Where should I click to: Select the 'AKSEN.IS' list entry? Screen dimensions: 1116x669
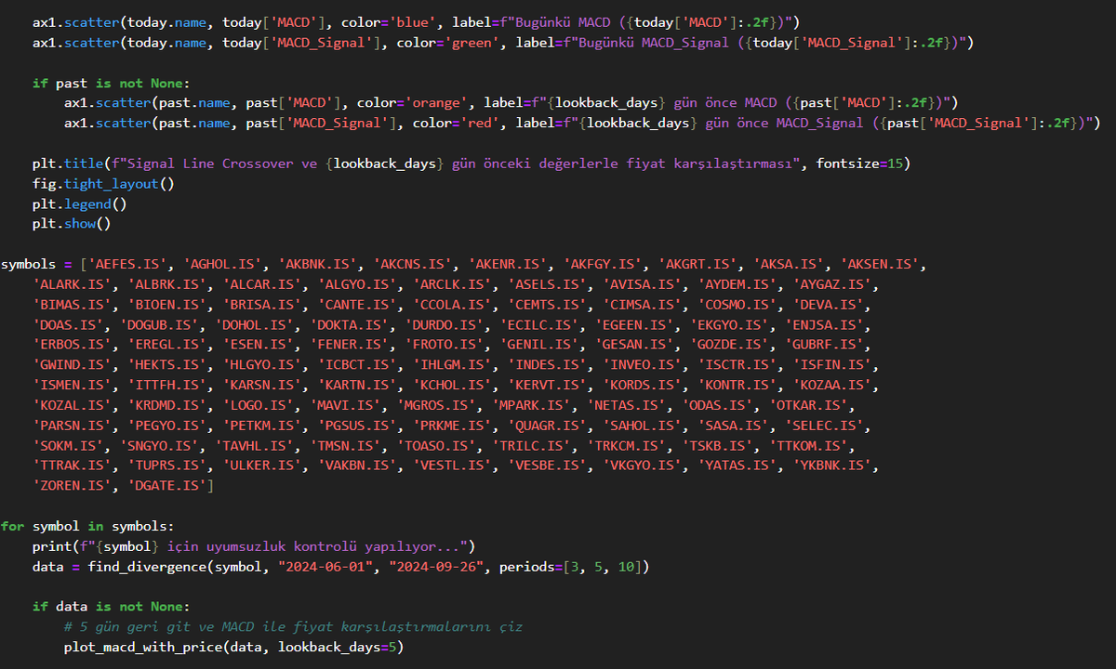[x=881, y=264]
